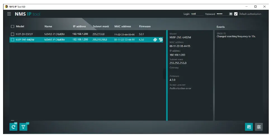Viewport: 271px width, 136px height.
Task: Sort by the Firmware column header
Action: [145, 26]
